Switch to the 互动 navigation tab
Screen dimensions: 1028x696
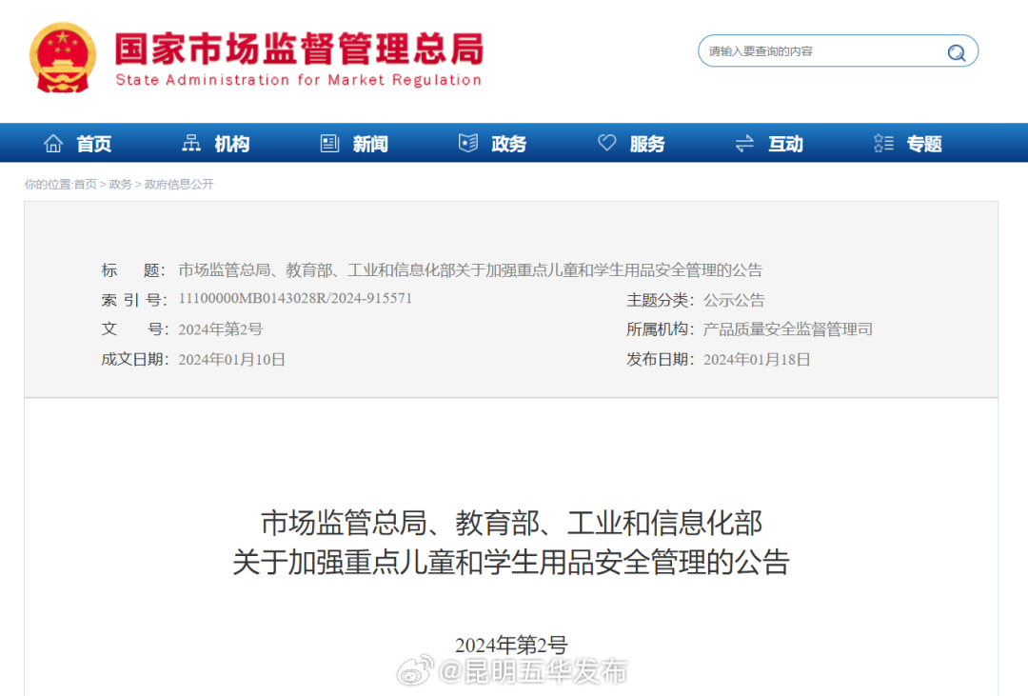pyautogui.click(x=785, y=144)
